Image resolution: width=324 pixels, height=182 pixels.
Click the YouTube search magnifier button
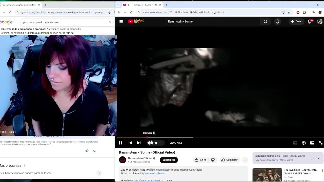[266, 21]
